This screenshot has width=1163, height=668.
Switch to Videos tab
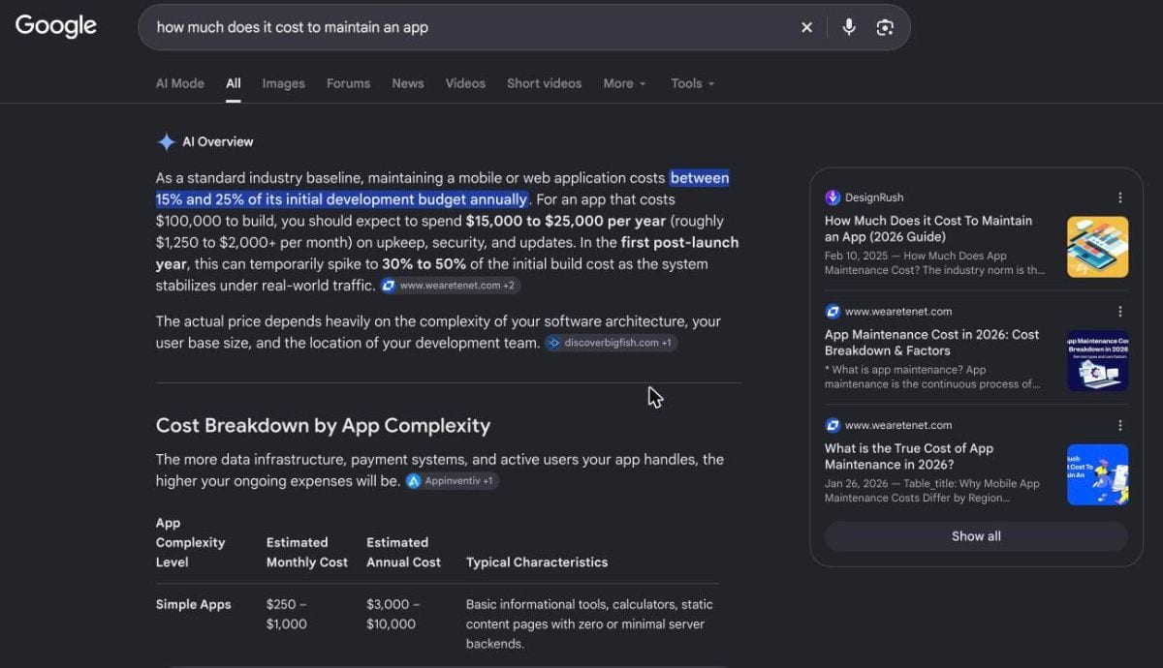(465, 83)
